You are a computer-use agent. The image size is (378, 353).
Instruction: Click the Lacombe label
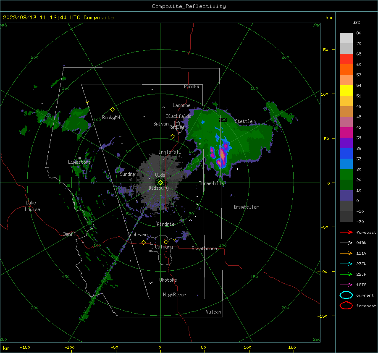(181, 105)
